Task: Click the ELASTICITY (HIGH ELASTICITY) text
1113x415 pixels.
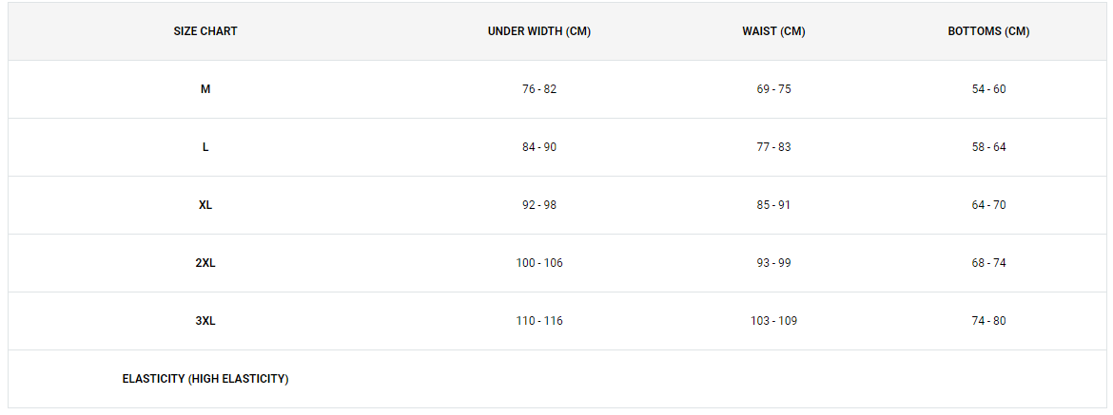Action: (205, 379)
